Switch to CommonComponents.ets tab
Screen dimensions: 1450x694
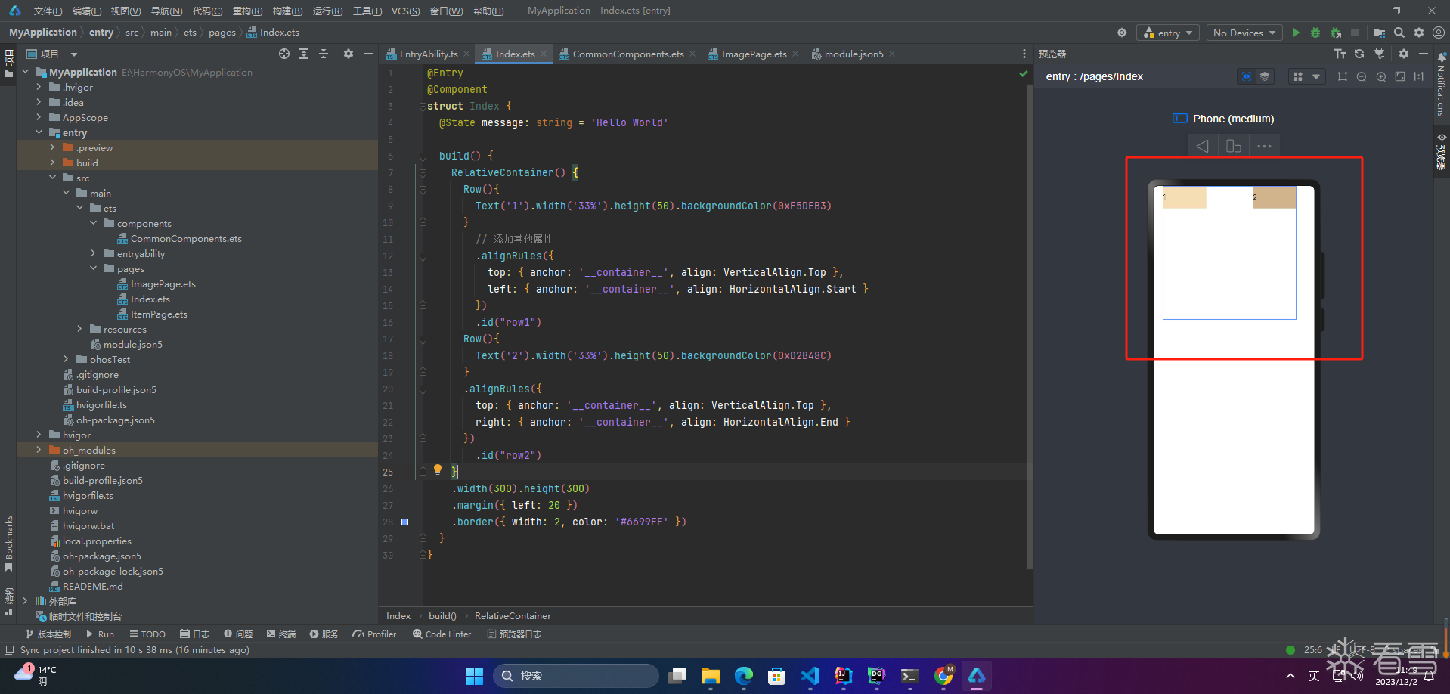[x=627, y=54]
